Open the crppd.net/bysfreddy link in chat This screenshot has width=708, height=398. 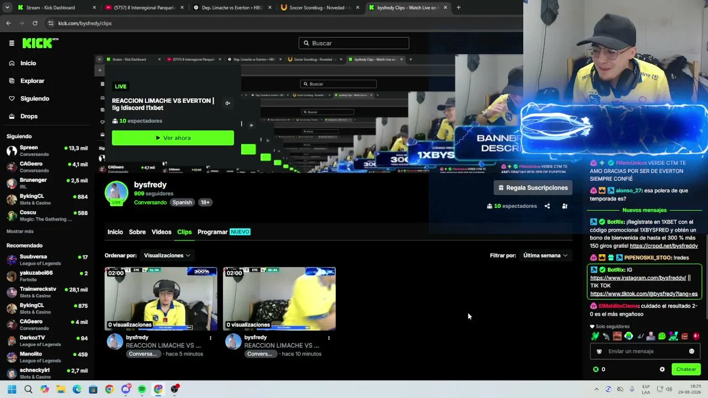pos(664,246)
